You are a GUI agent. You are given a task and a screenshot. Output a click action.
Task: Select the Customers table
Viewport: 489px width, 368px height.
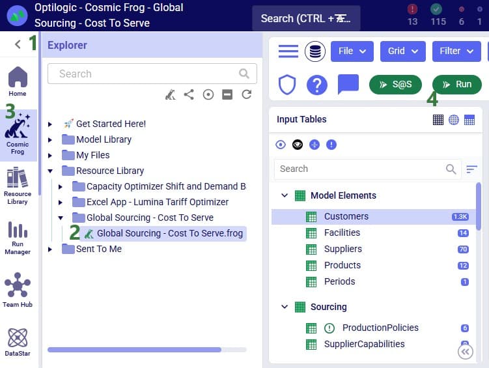[x=374, y=217]
